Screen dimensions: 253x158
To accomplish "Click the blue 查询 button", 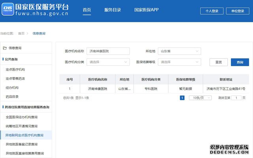I will click(x=240, y=62).
